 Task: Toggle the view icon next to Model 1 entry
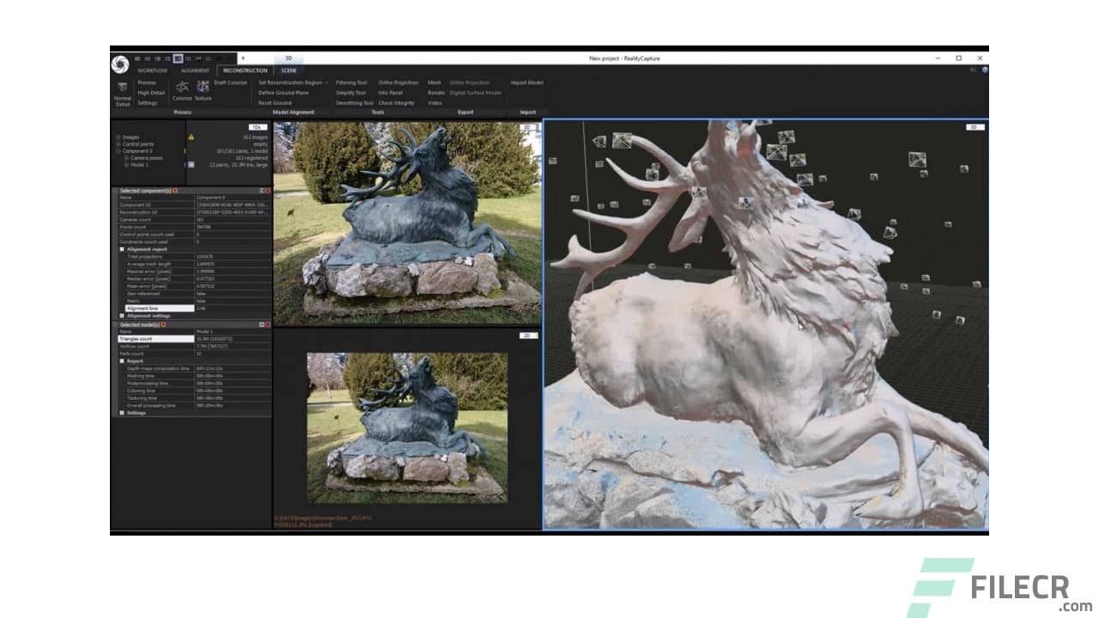[191, 164]
